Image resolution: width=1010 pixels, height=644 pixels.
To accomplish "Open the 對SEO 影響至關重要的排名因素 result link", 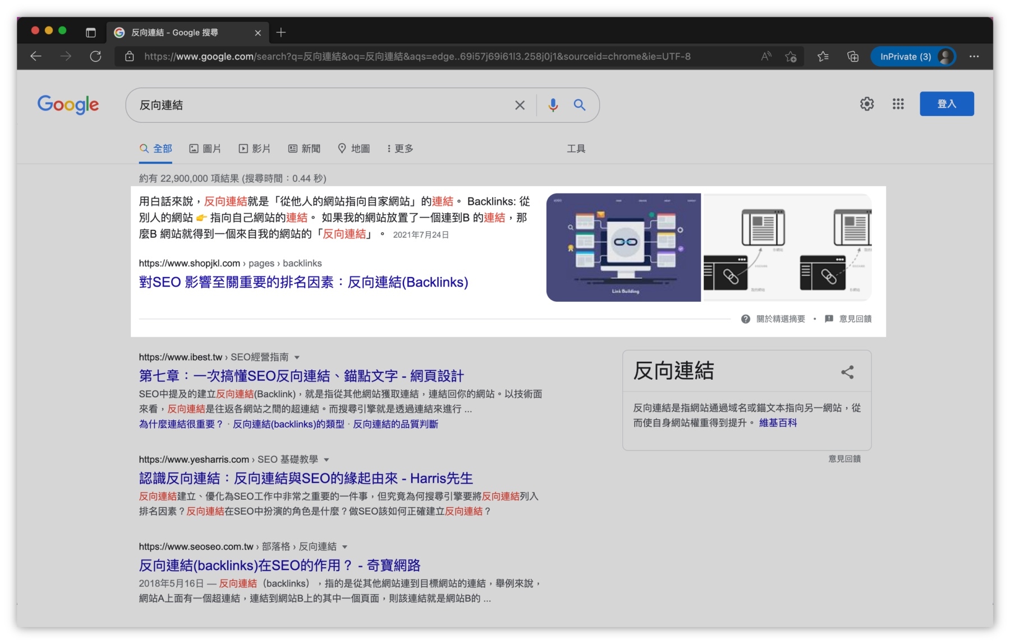I will click(x=304, y=282).
